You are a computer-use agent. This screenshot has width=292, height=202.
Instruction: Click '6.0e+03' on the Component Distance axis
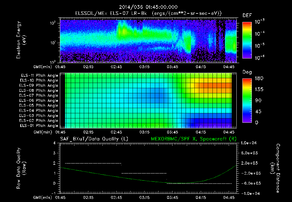[x=250, y=153]
